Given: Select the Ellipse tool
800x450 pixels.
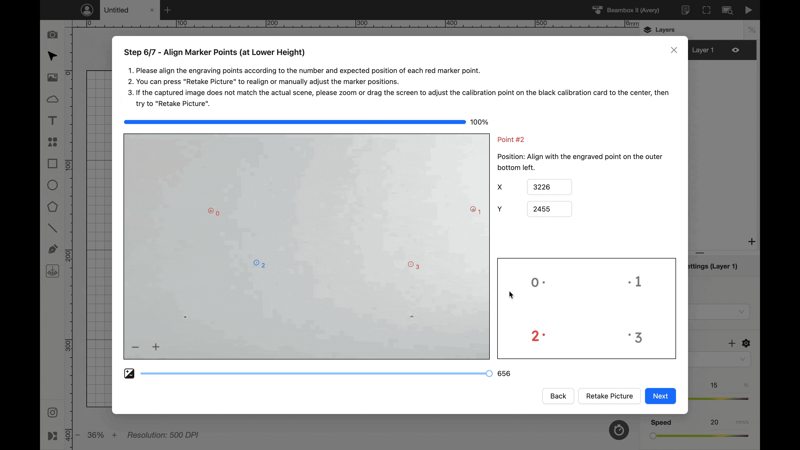Looking at the screenshot, I should pos(52,185).
